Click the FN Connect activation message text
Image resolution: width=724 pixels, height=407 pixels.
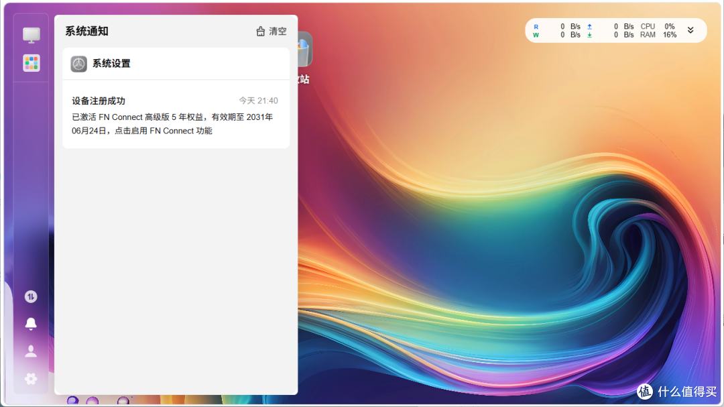pyautogui.click(x=172, y=124)
